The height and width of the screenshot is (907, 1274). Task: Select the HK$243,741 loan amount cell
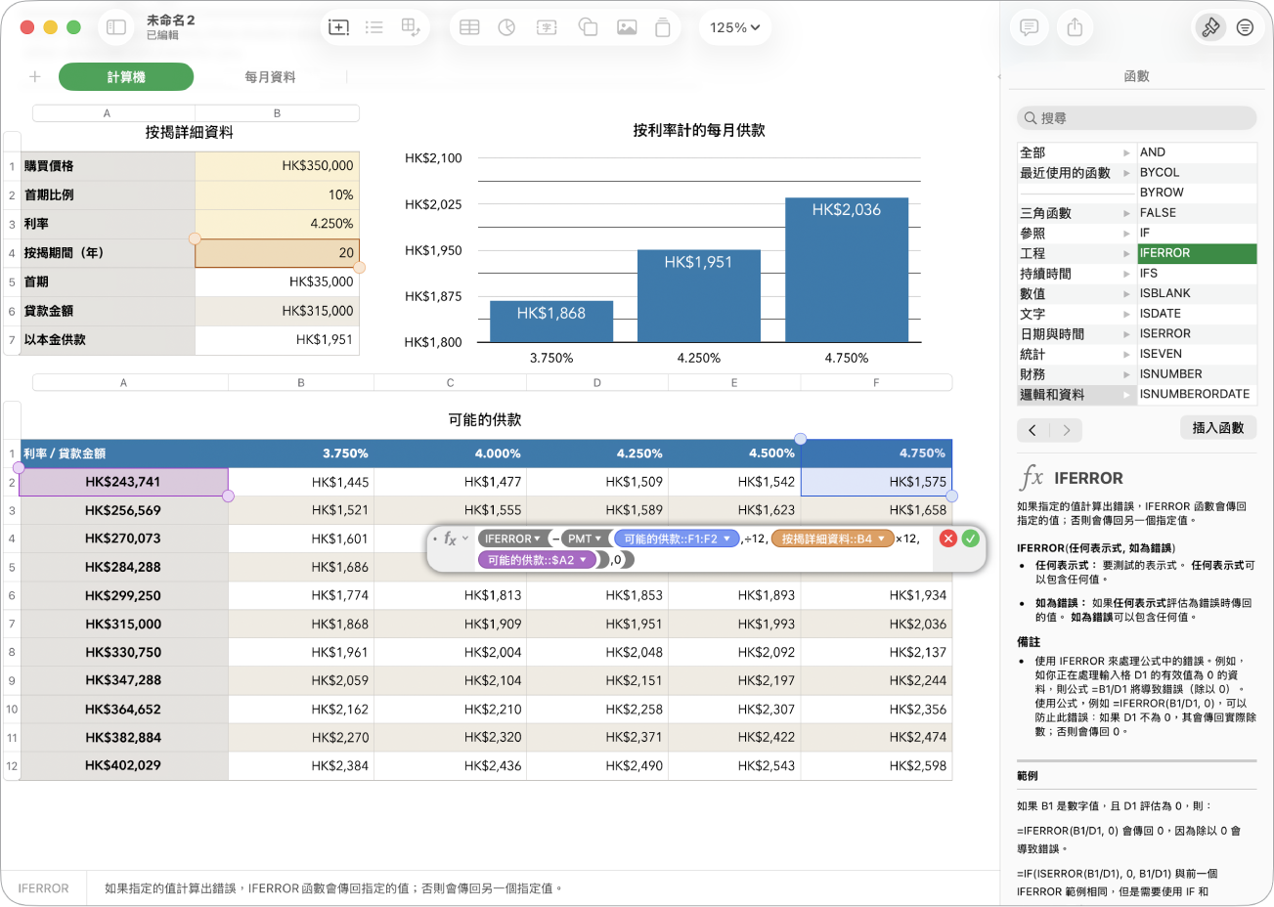(x=123, y=482)
